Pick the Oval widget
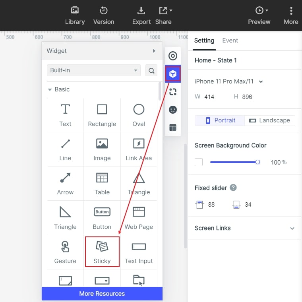 (x=139, y=115)
